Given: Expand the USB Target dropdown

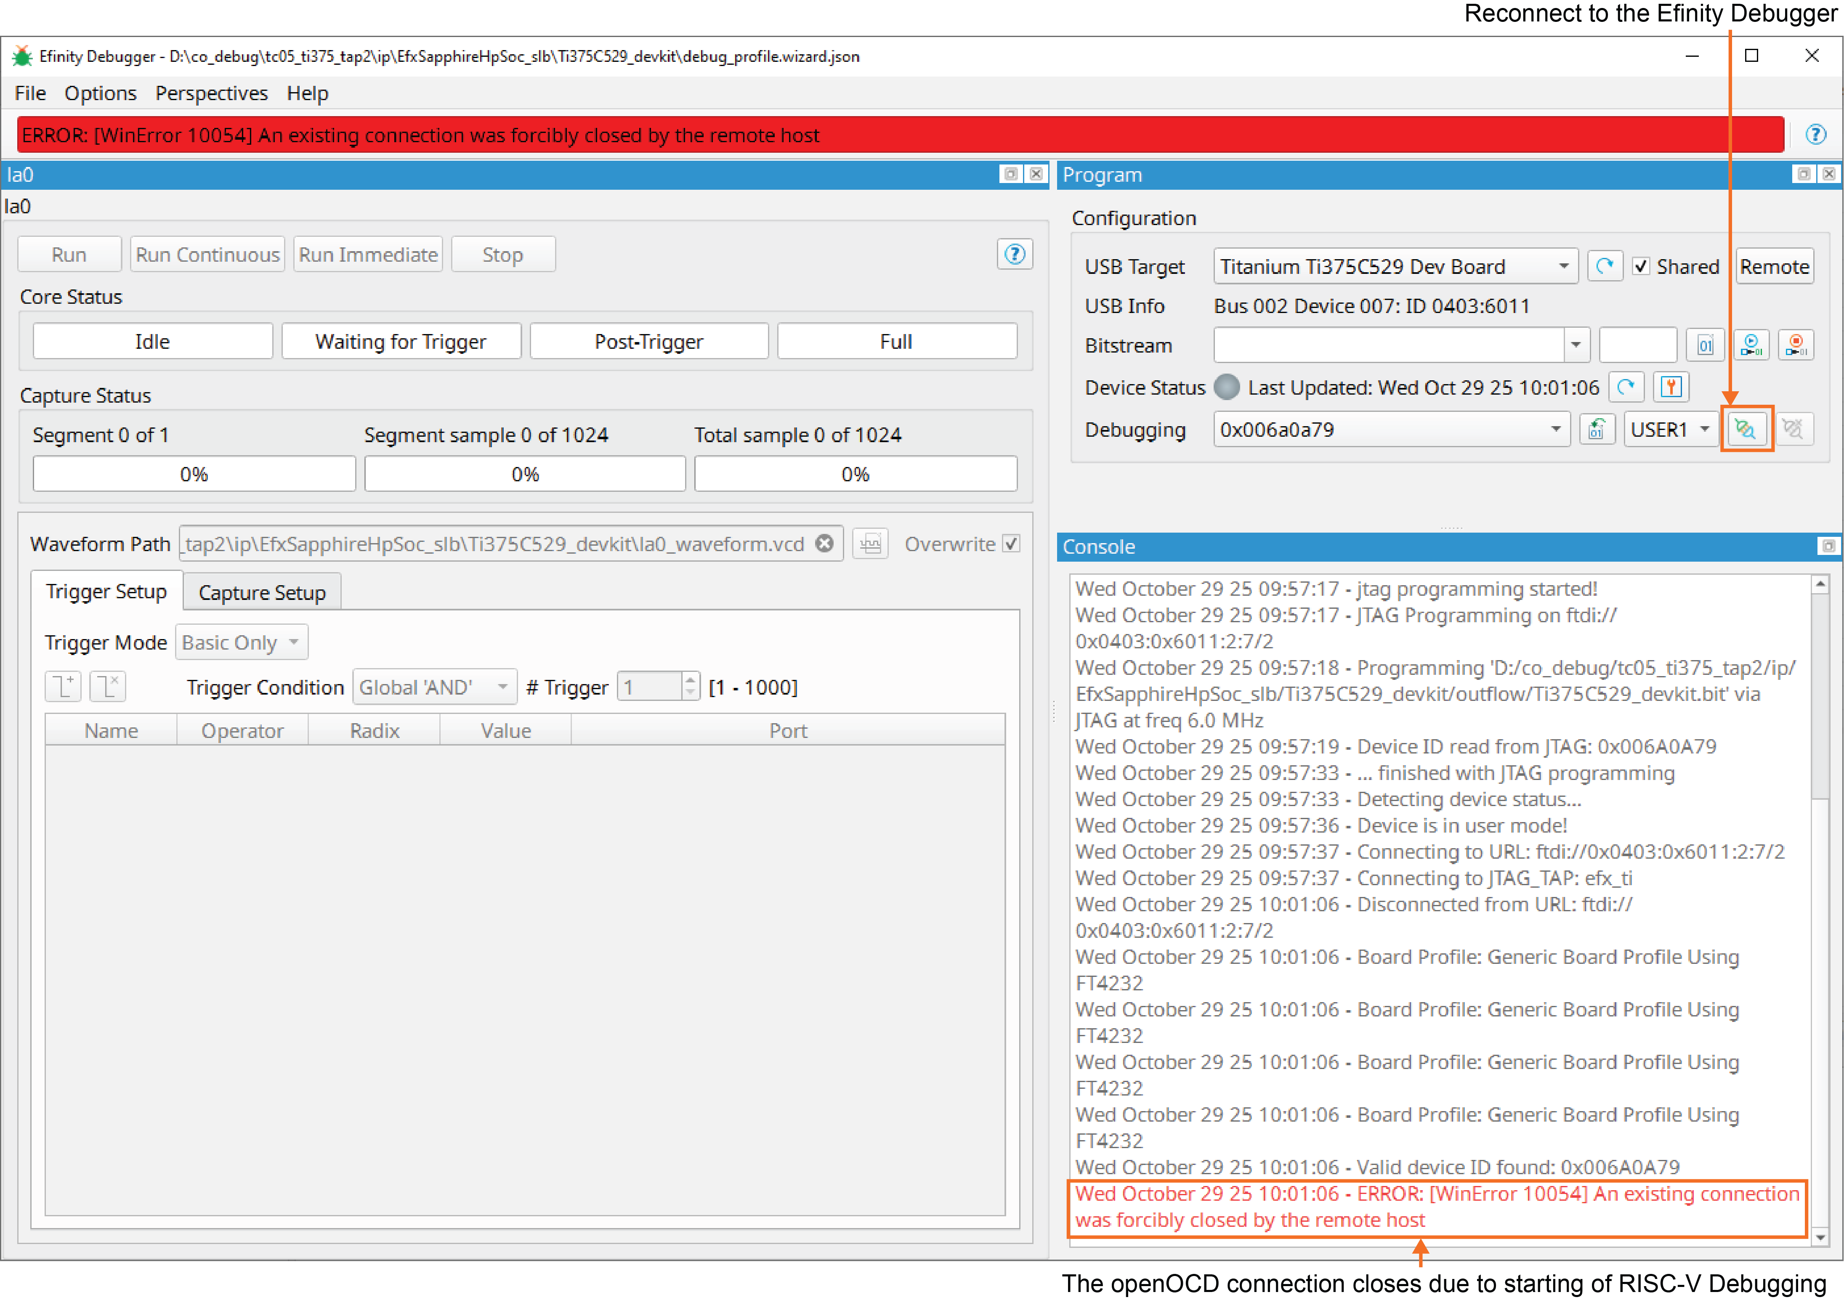Looking at the screenshot, I should click(x=1563, y=266).
